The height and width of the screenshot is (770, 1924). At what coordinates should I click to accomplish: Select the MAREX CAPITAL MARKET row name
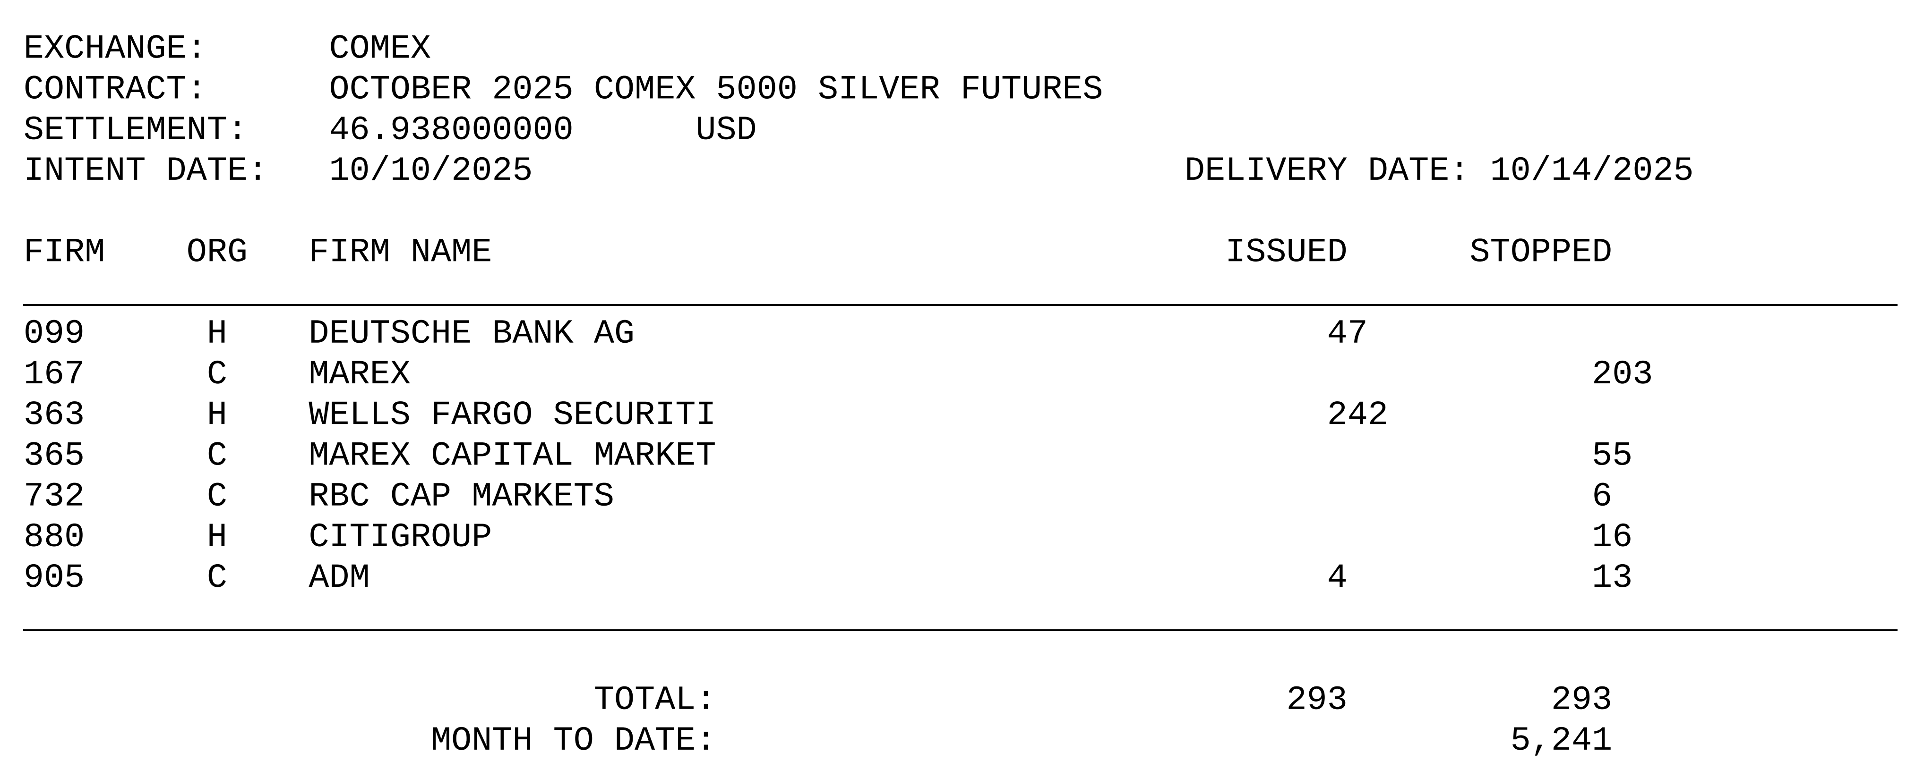coord(512,455)
